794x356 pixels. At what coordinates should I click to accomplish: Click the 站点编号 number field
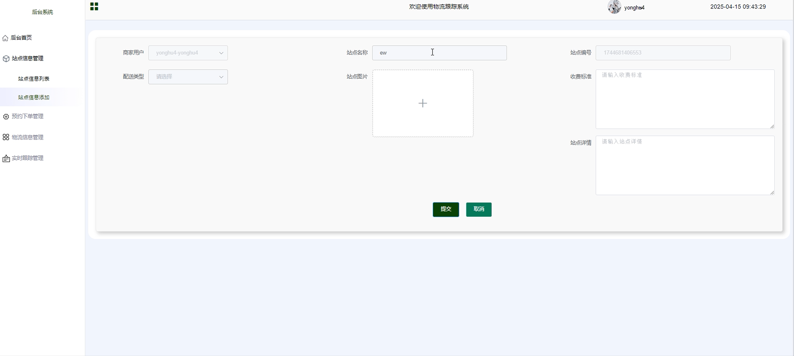(x=663, y=53)
